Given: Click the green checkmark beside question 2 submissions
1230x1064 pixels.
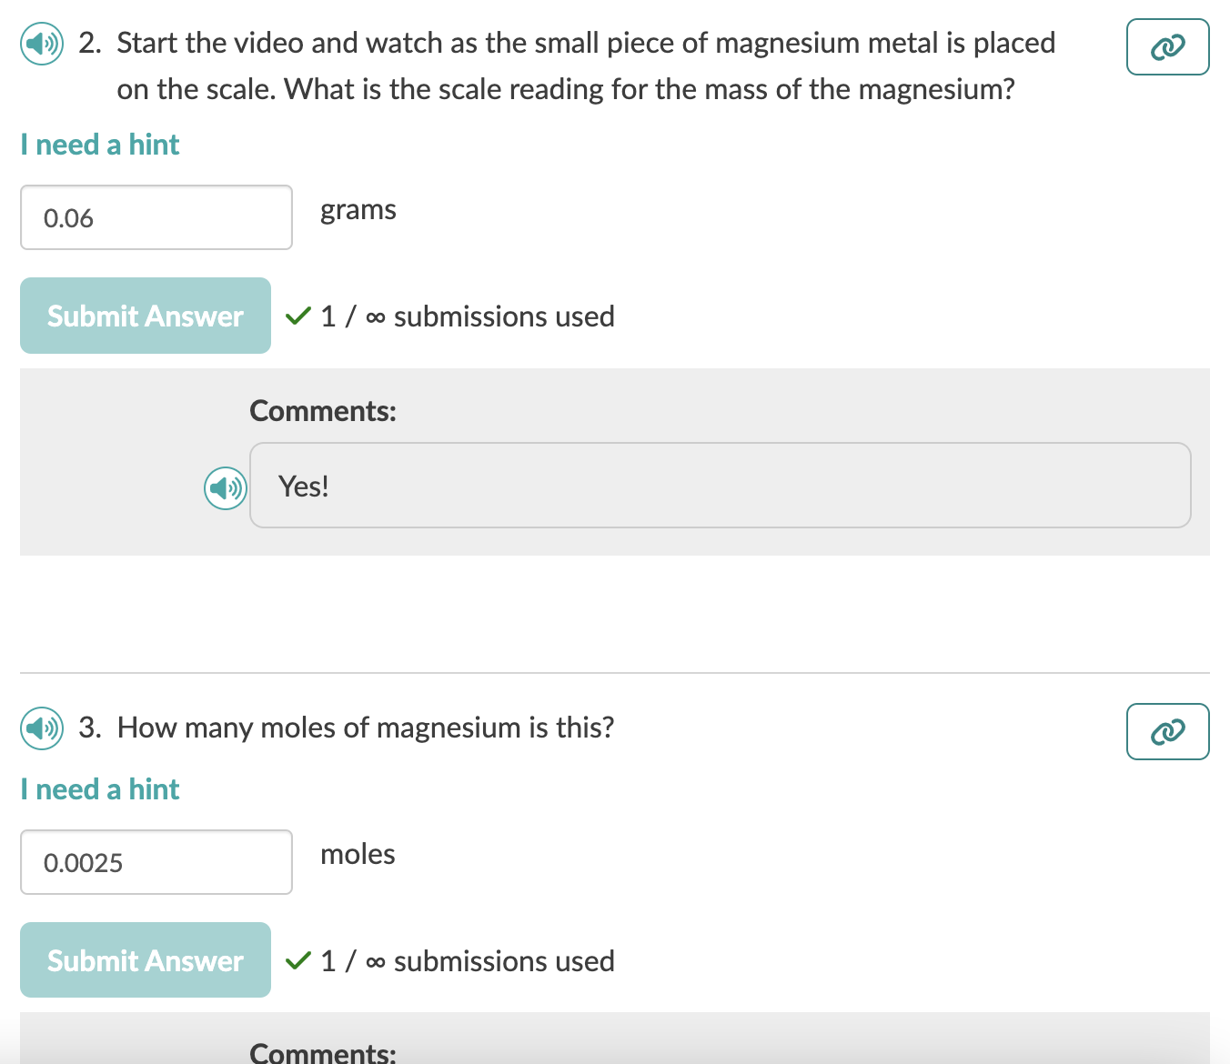Looking at the screenshot, I should [x=297, y=316].
